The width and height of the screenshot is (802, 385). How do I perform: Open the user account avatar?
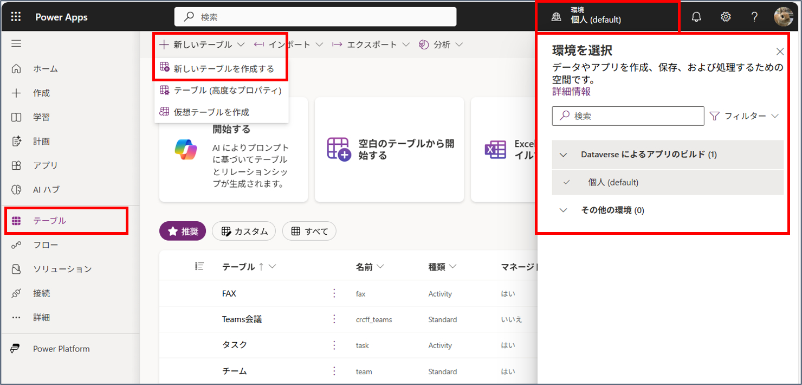point(784,17)
